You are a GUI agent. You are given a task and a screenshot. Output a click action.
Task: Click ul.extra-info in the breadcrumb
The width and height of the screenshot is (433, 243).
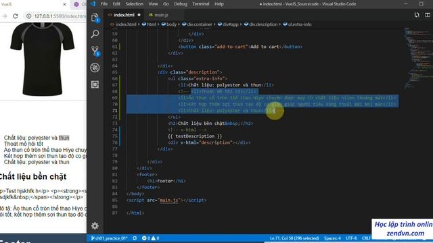coord(300,24)
